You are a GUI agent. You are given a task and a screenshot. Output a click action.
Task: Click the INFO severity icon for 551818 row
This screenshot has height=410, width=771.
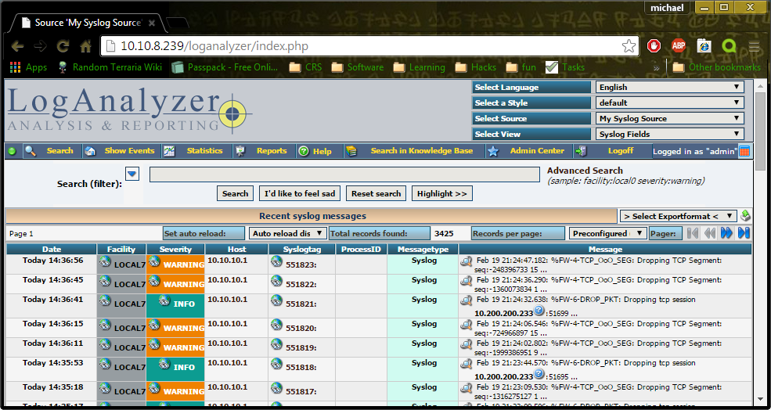(x=164, y=364)
